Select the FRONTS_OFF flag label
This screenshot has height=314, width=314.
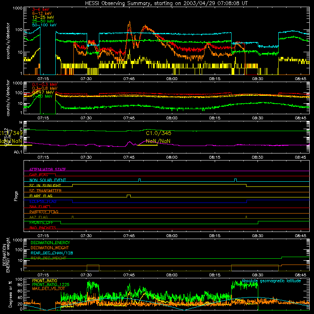pos(41,223)
